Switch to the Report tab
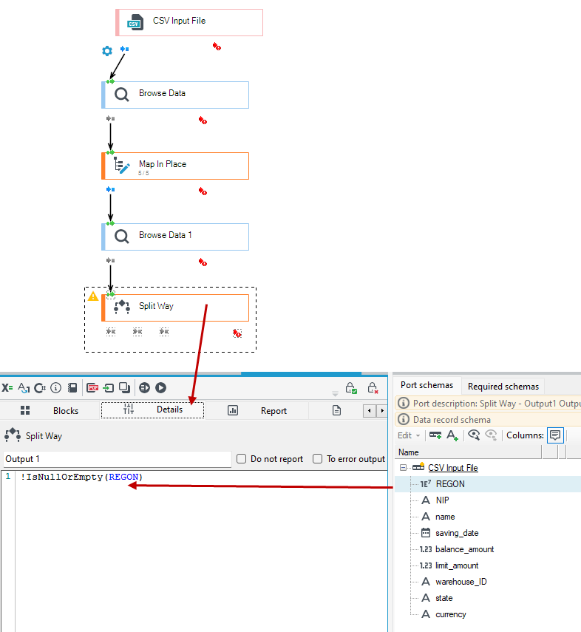The width and height of the screenshot is (581, 632). click(256, 411)
